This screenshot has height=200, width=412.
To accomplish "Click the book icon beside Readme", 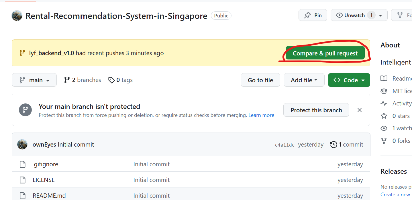I will (384, 78).
